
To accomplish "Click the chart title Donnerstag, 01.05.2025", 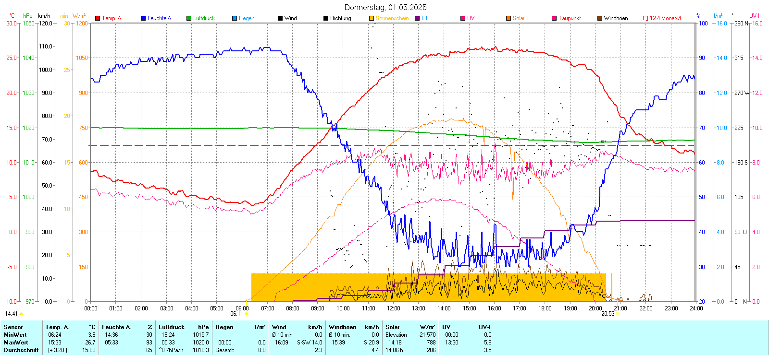I will pos(385,7).
